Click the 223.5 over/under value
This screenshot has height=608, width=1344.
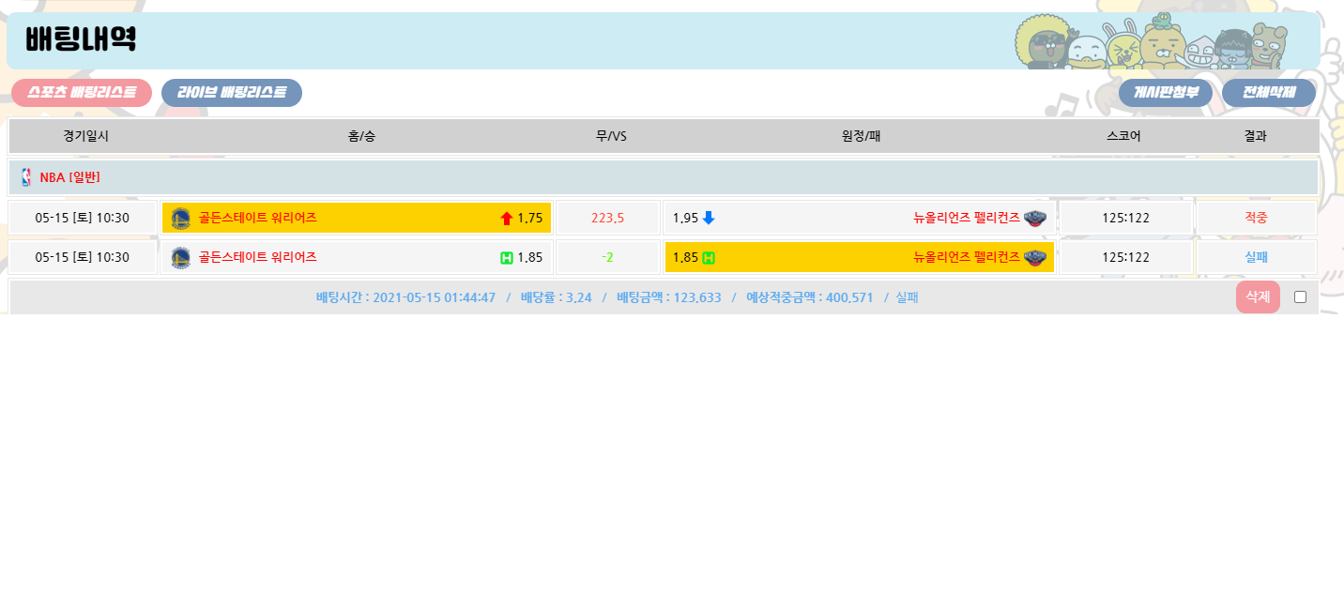pyautogui.click(x=607, y=218)
